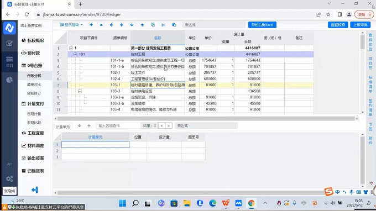The width and height of the screenshot is (376, 211).
Task: Move row down with down arrow icon
Action: point(132,25)
